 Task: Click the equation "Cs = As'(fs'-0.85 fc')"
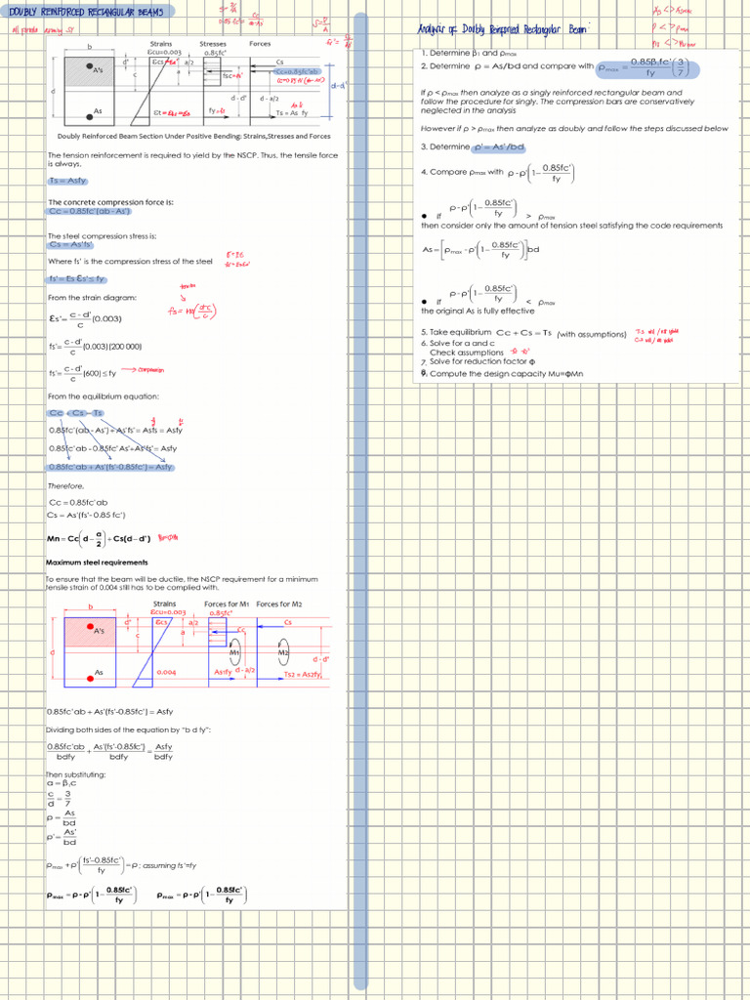86,515
